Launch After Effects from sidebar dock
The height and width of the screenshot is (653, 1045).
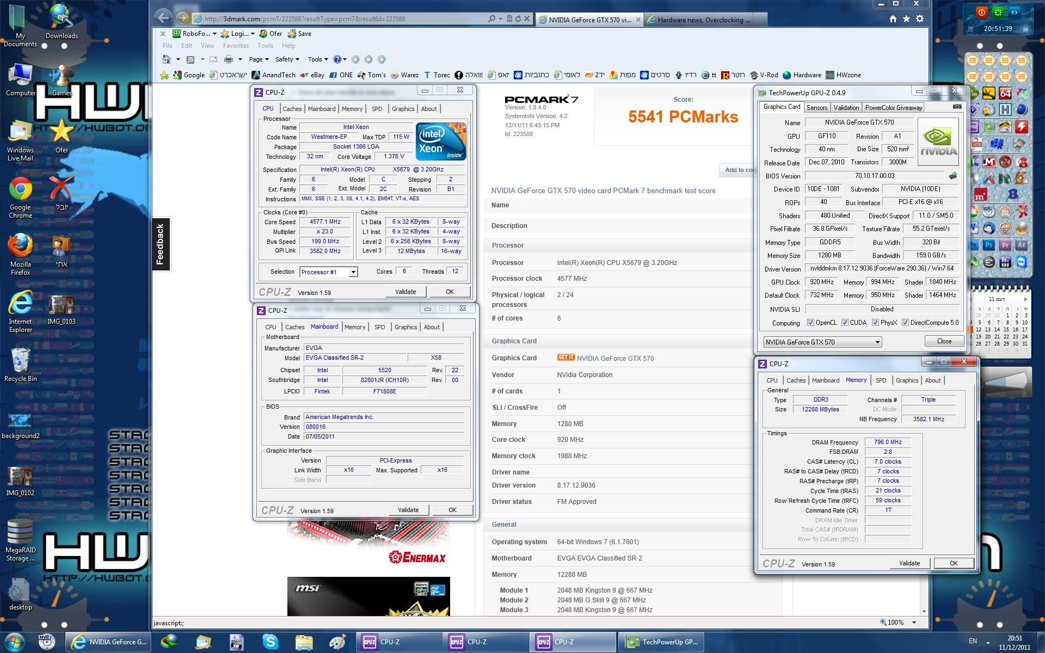pyautogui.click(x=1022, y=245)
